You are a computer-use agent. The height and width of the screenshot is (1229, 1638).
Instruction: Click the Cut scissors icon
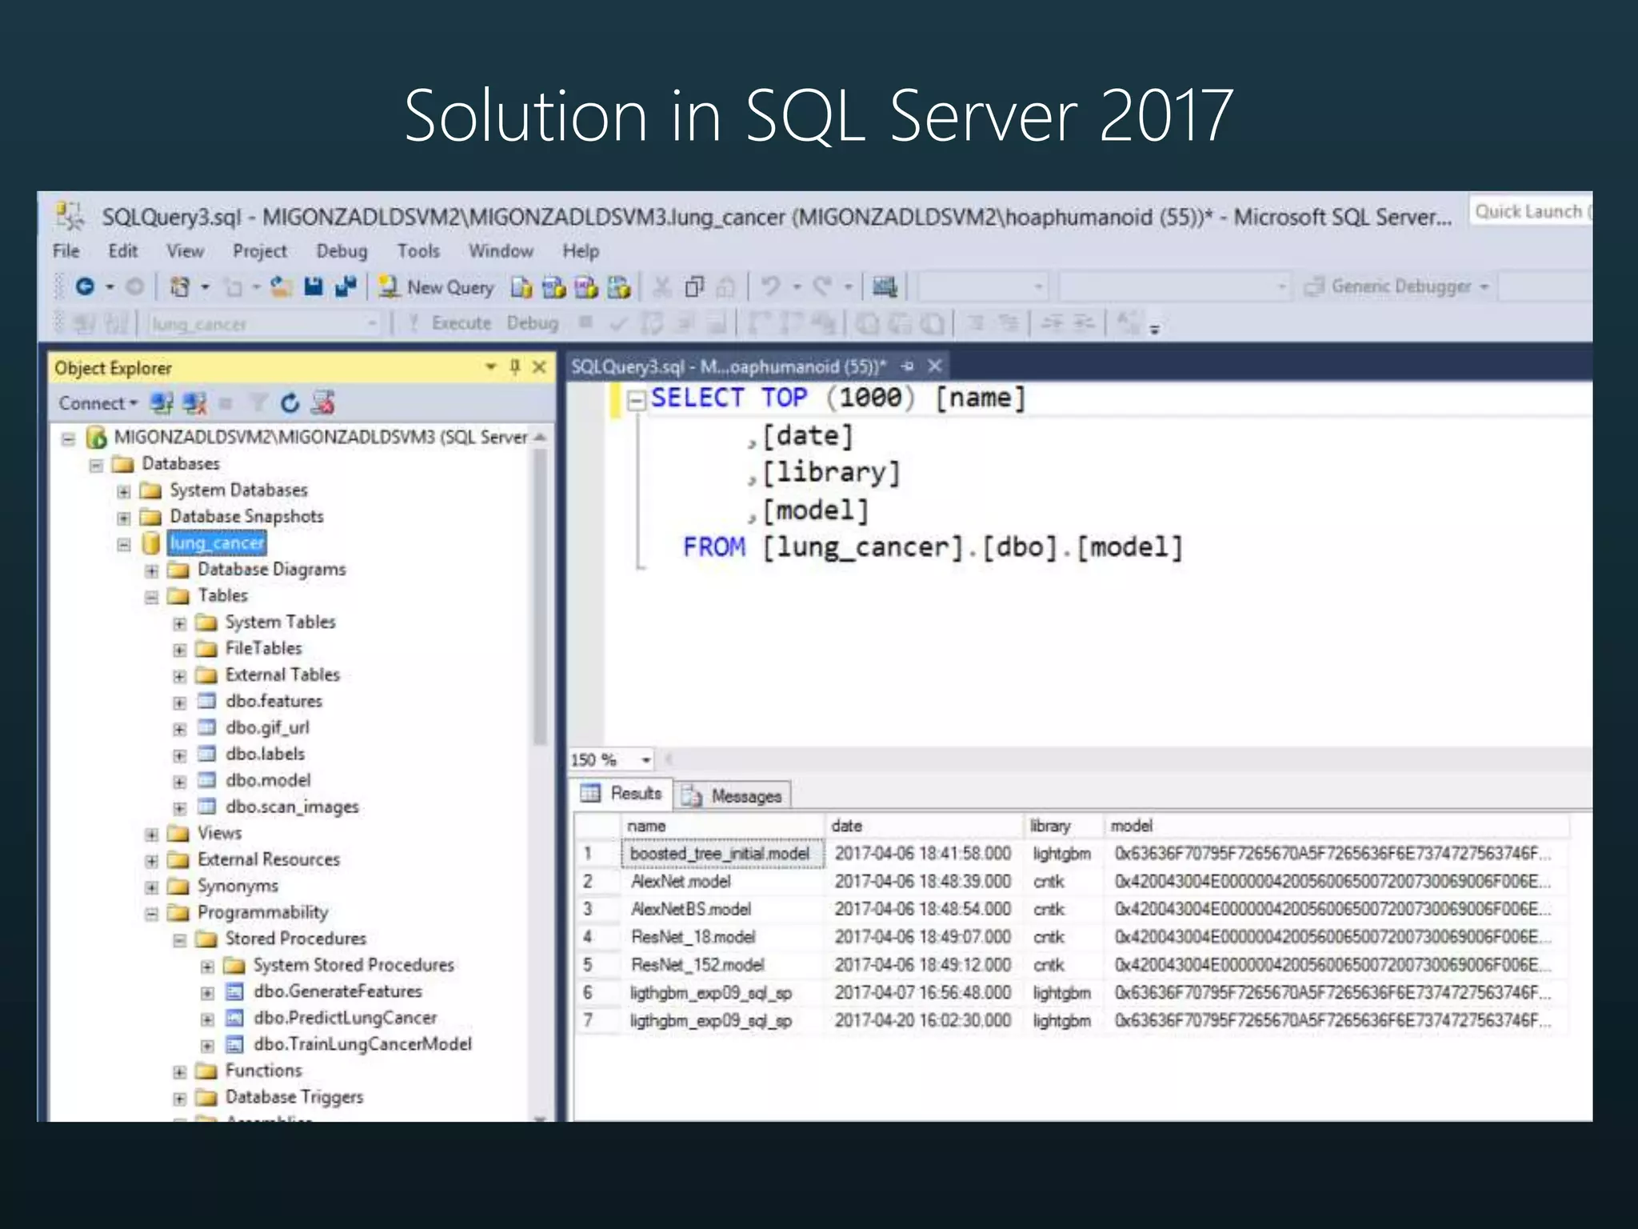(x=661, y=286)
